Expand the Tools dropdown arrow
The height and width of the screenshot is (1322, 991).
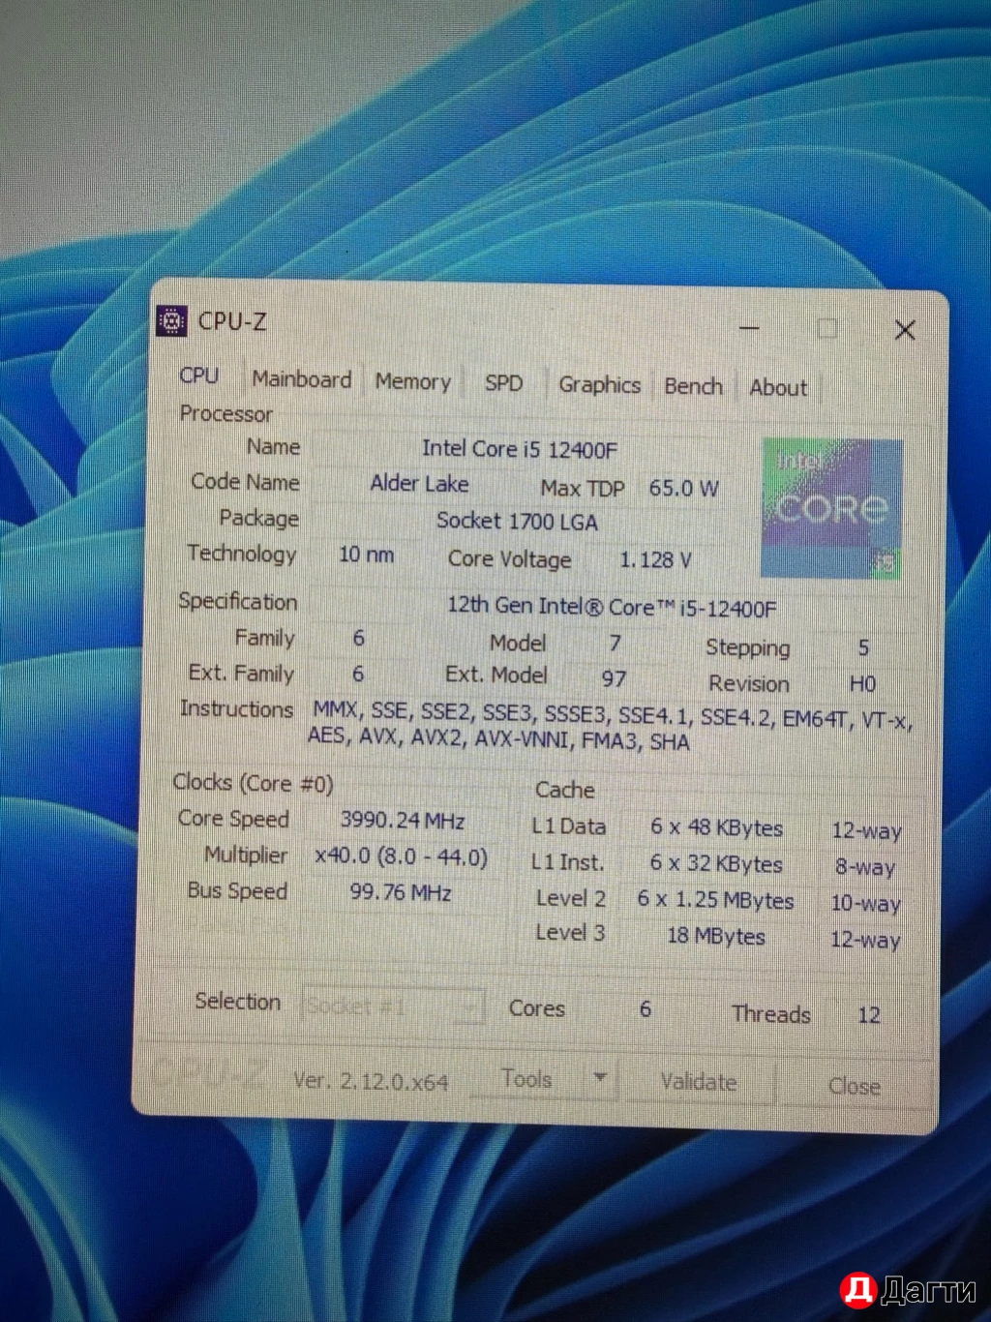click(x=600, y=1078)
